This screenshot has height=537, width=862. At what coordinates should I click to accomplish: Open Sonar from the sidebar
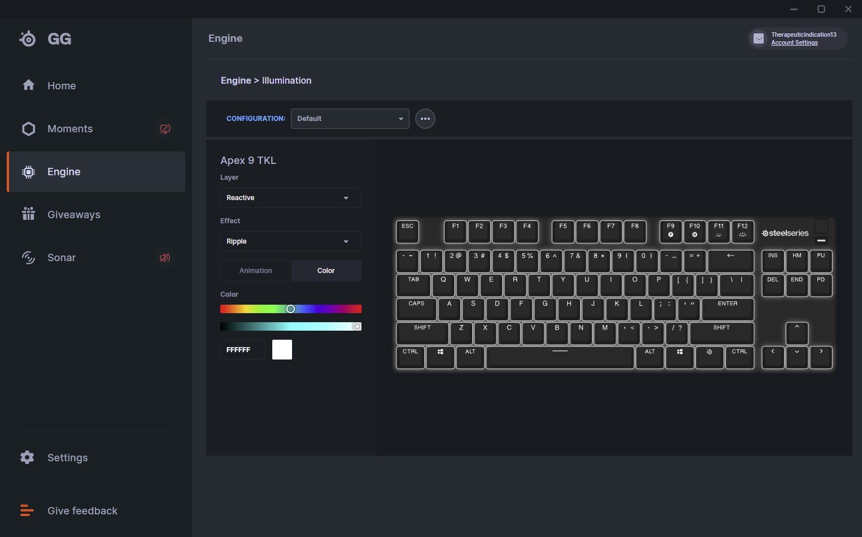pos(61,258)
